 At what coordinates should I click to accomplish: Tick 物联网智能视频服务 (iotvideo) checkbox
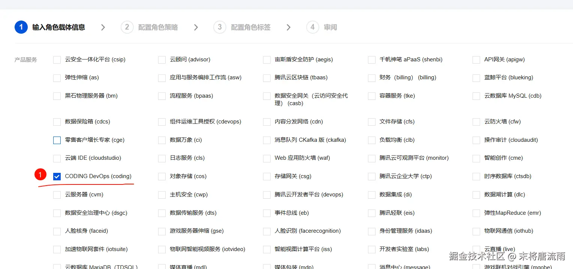pos(162,250)
